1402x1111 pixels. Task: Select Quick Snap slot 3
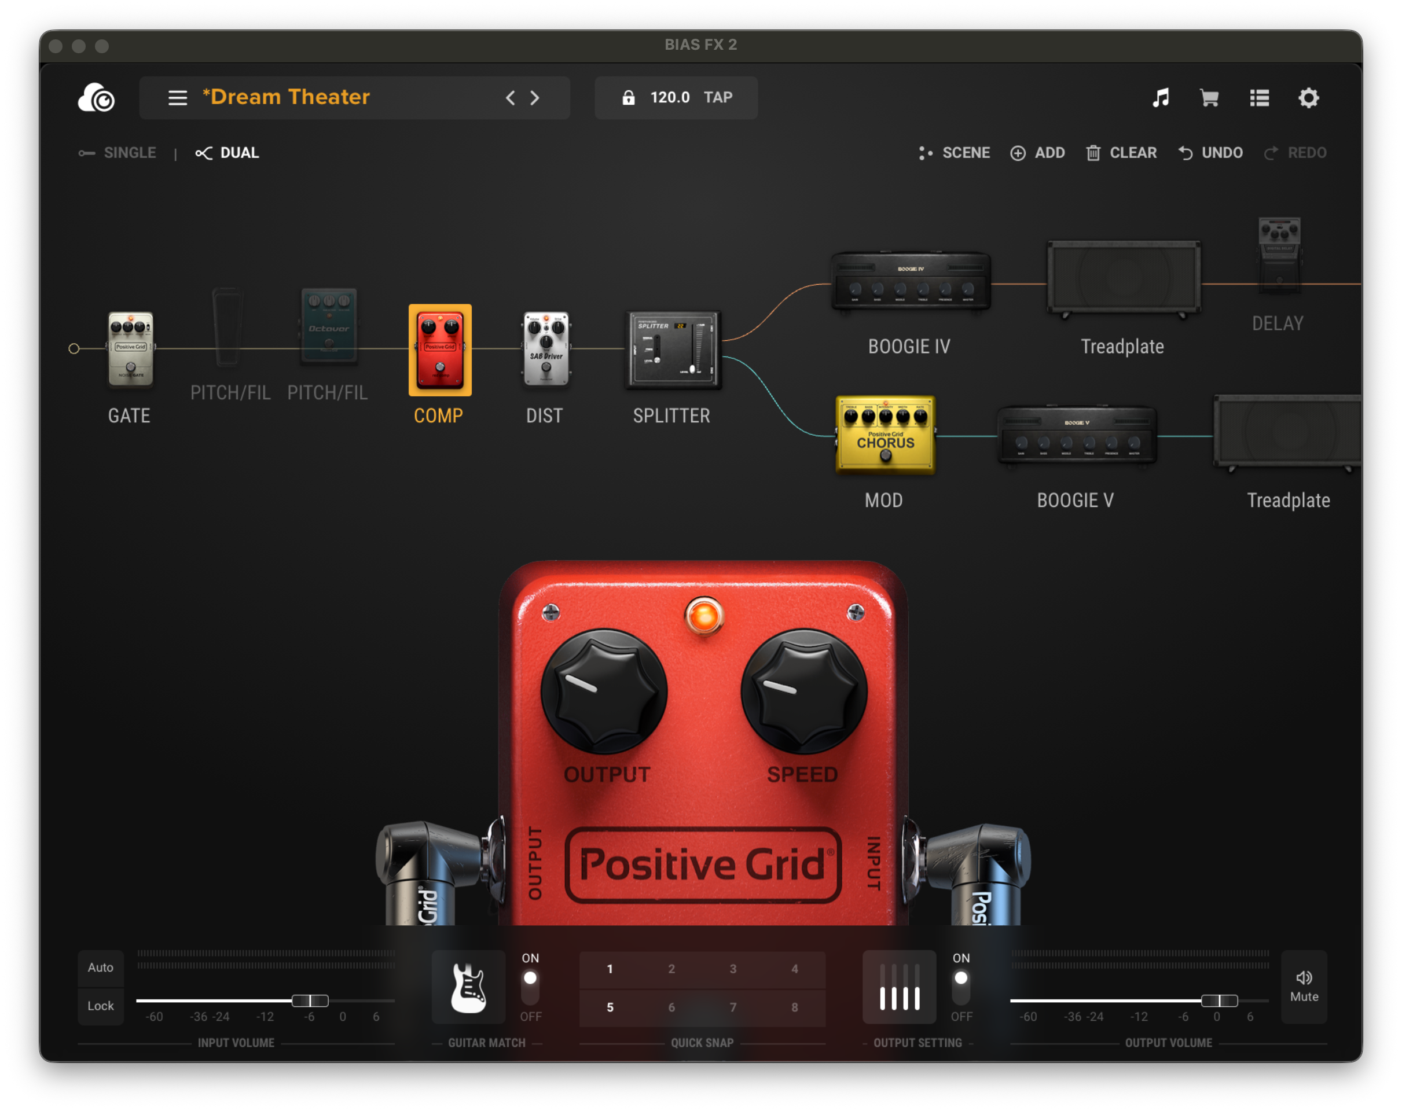click(733, 969)
